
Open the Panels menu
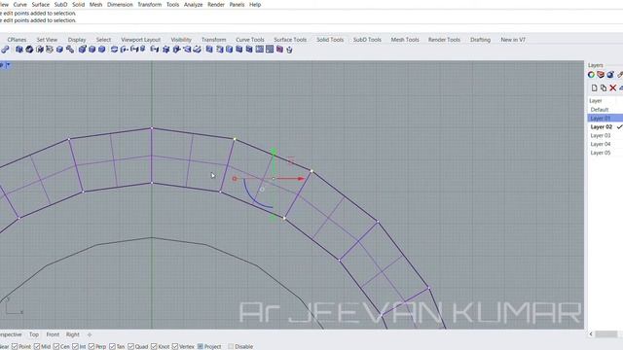point(237,5)
